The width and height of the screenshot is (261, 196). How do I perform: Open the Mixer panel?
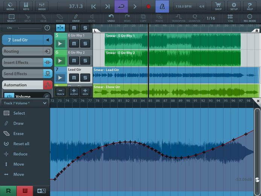click(x=42, y=6)
